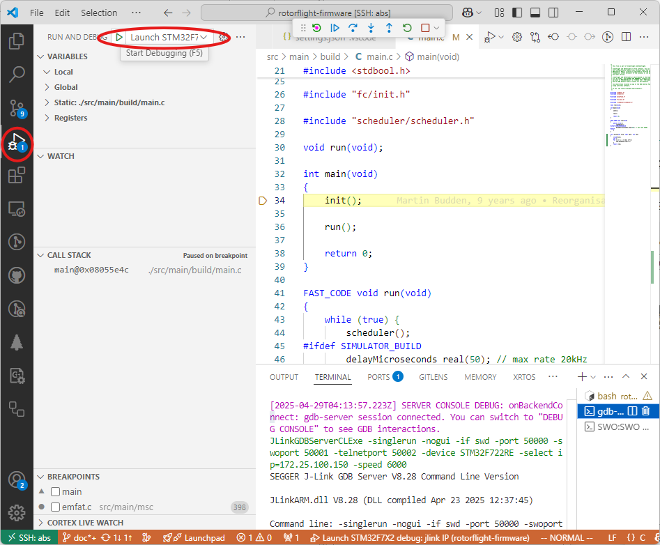Open the new terminal profile dropdown arrow
This screenshot has width=660, height=545.
pyautogui.click(x=593, y=376)
